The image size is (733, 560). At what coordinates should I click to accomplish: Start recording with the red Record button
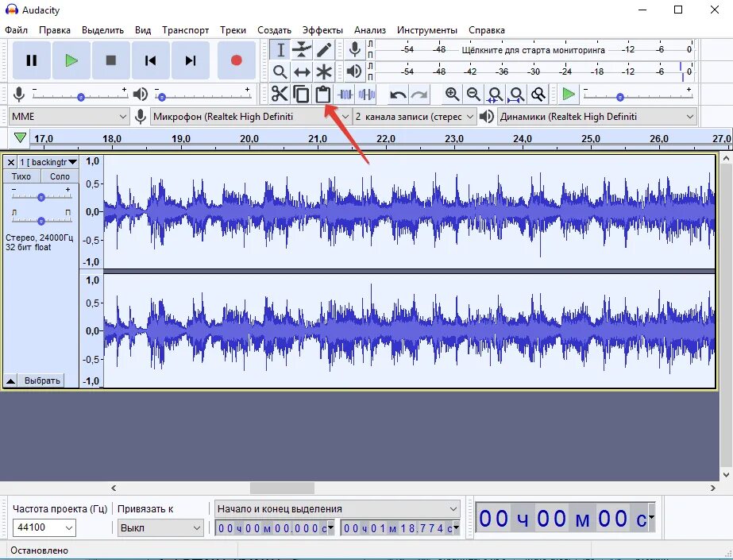click(237, 60)
